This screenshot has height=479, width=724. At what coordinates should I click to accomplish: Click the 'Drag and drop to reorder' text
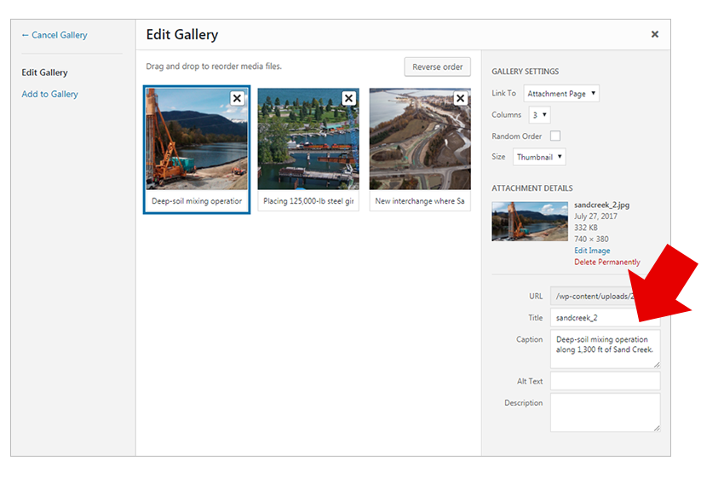[214, 66]
